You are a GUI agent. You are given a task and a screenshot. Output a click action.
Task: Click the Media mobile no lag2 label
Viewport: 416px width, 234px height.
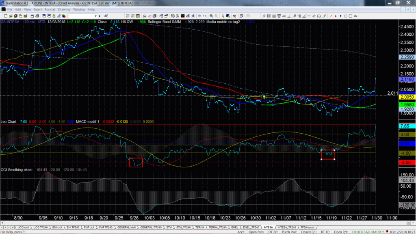click(x=223, y=22)
